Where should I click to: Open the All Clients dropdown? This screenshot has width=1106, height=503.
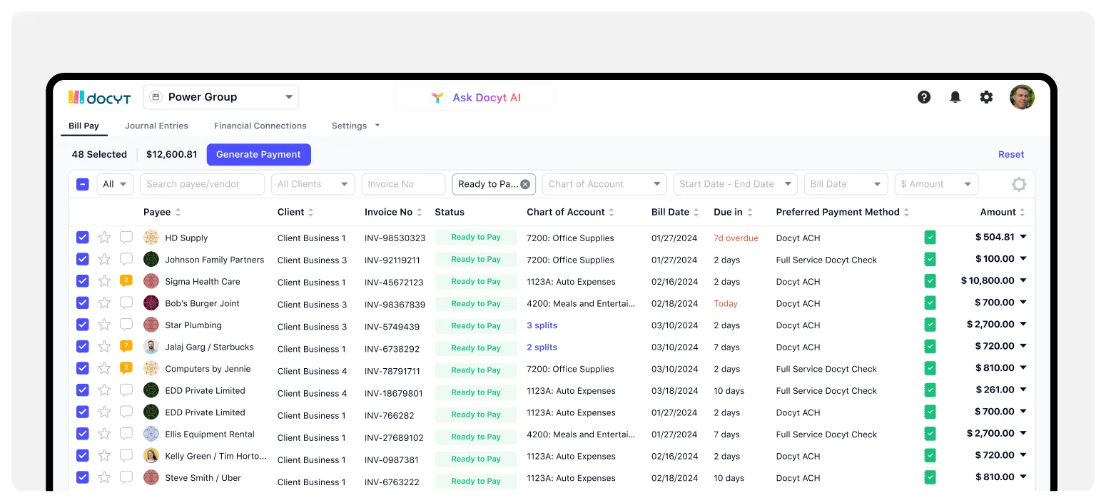pos(313,184)
